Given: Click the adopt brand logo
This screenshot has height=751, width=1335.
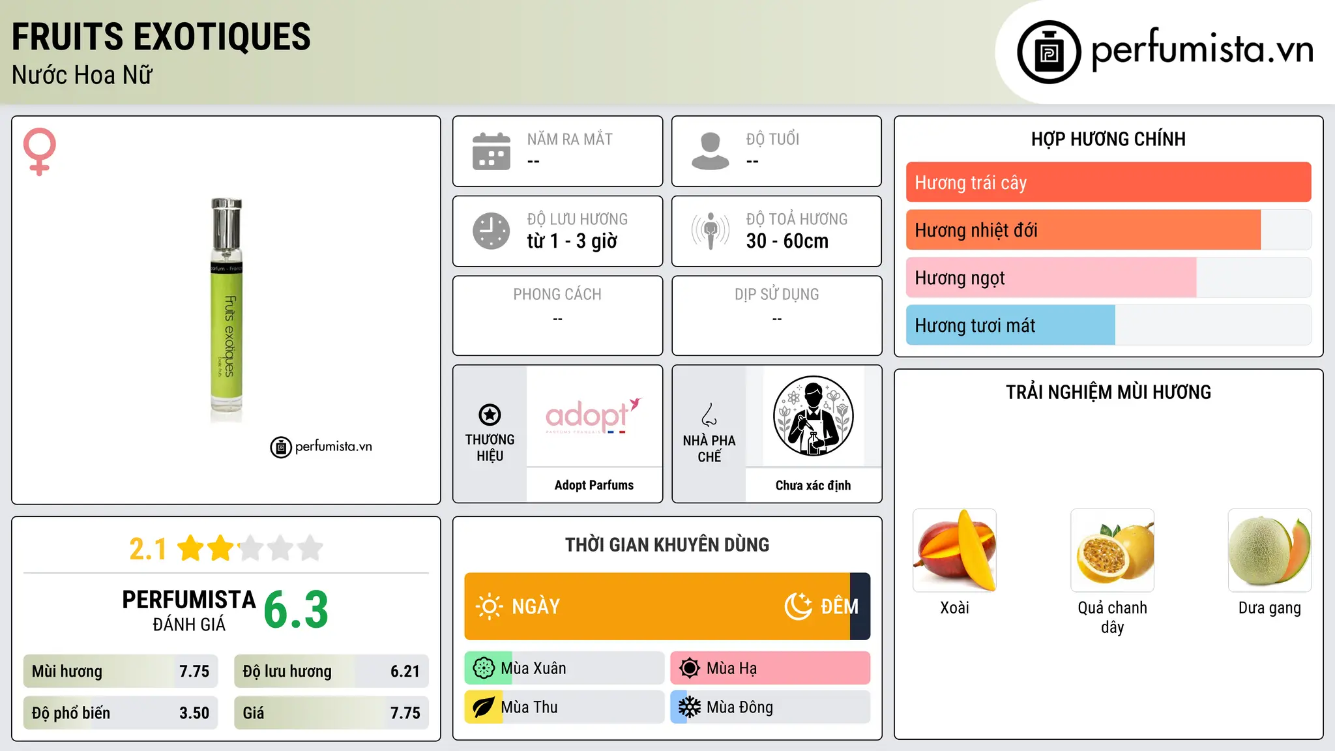Looking at the screenshot, I should pos(594,415).
